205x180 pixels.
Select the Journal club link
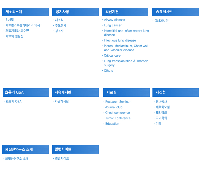[114, 107]
